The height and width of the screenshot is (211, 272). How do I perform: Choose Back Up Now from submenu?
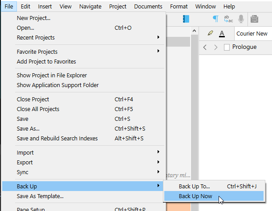point(195,196)
